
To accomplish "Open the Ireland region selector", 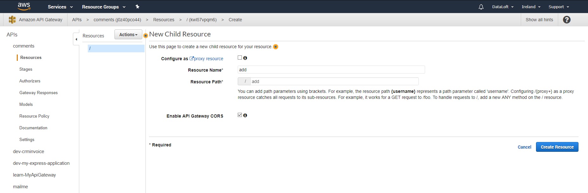I will pos(531,7).
